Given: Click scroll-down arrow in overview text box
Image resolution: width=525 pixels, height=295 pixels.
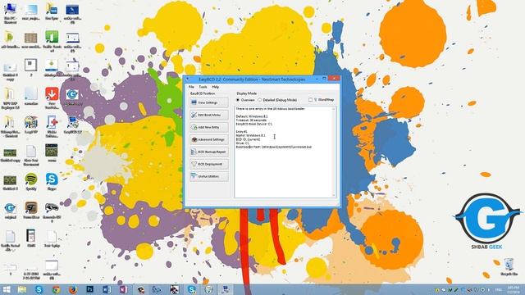Looking at the screenshot, I should click(x=334, y=195).
